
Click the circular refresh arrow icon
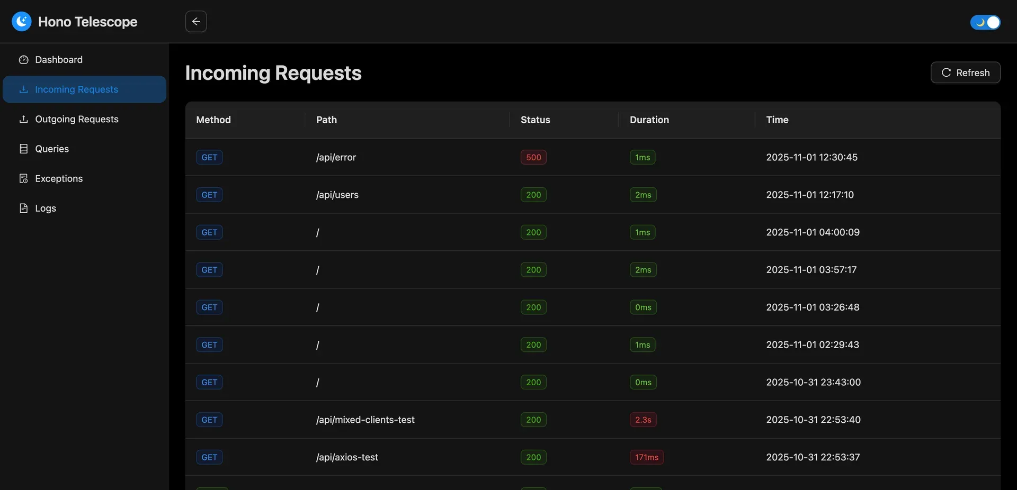click(947, 72)
